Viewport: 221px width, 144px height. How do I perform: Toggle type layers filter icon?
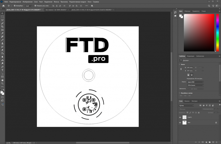coord(207,105)
